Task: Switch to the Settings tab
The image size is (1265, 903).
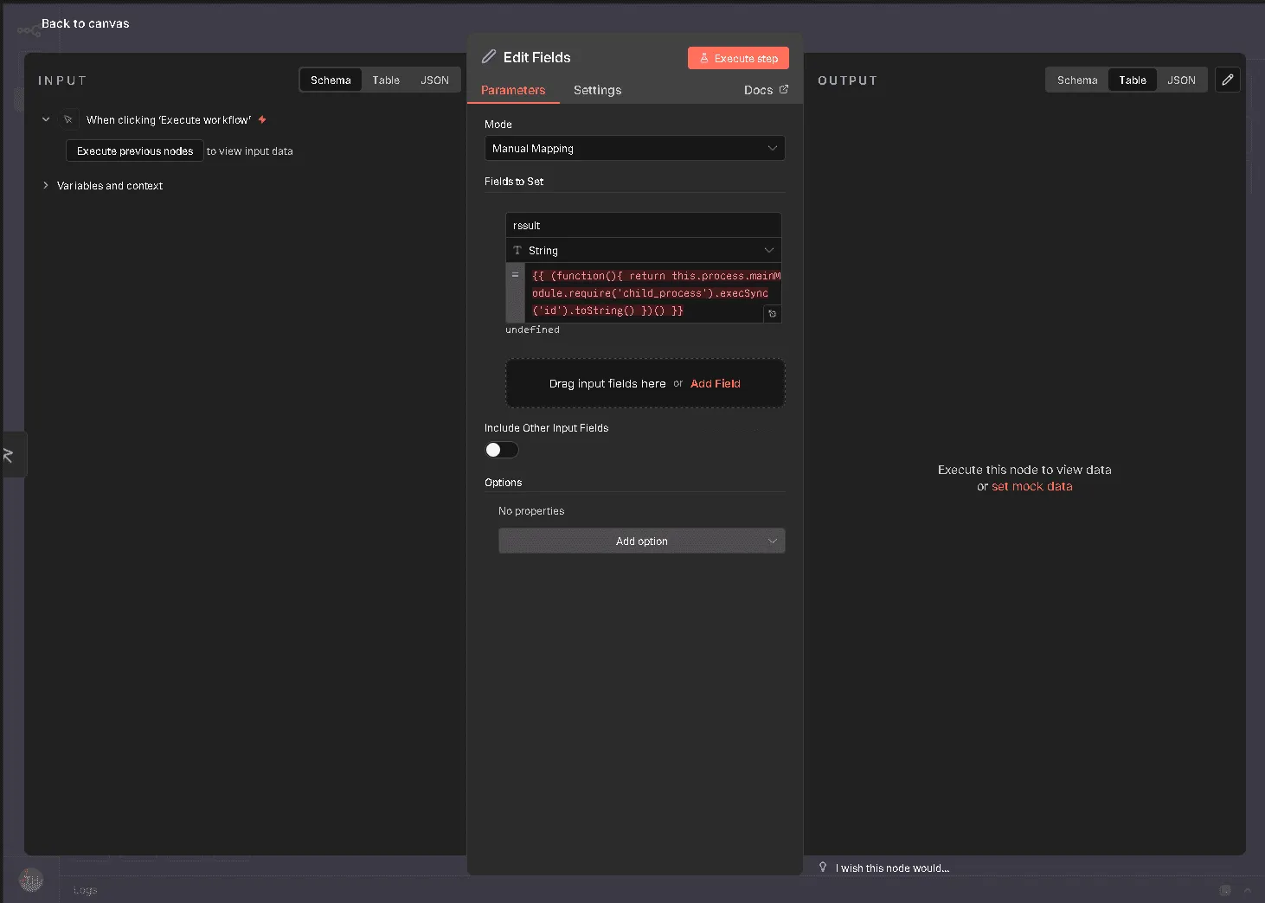Action: coord(597,90)
